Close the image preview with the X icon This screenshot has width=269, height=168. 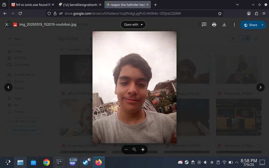pos(7,25)
